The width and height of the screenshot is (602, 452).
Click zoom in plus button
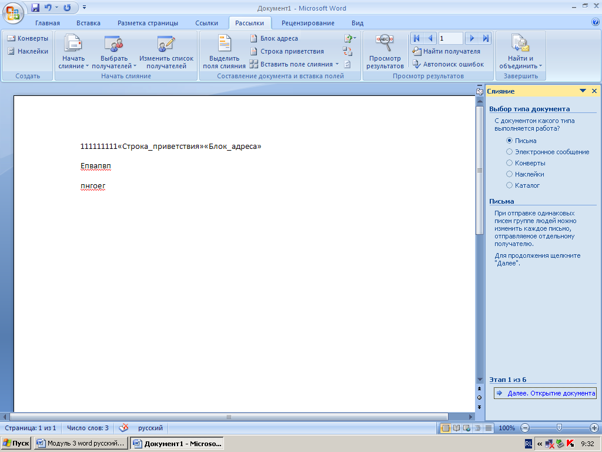(594, 428)
